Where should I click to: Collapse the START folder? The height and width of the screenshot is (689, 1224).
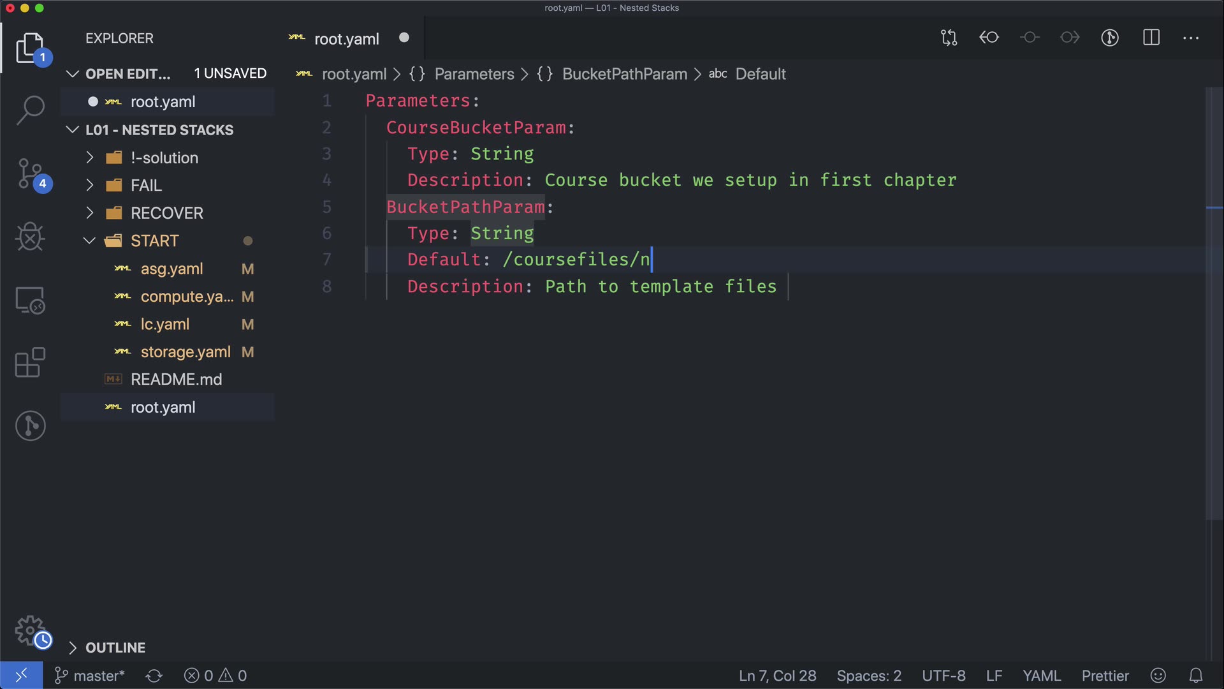[x=154, y=241]
